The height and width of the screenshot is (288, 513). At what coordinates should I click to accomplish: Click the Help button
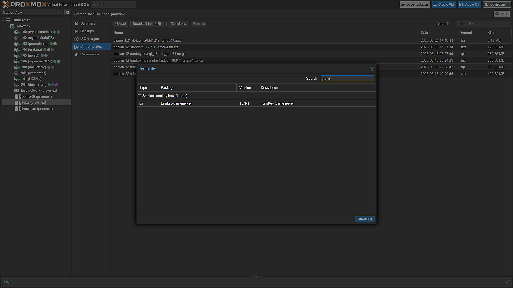click(502, 14)
